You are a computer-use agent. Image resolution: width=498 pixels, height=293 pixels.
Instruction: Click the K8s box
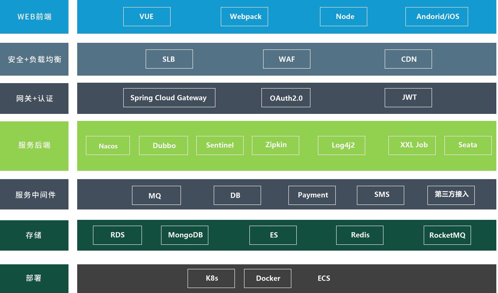coord(211,278)
